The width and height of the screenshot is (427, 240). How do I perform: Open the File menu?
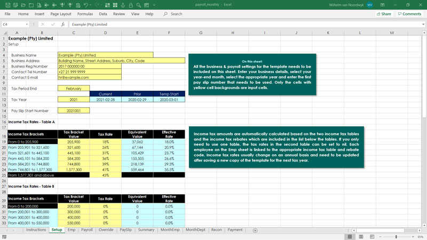pos(7,14)
